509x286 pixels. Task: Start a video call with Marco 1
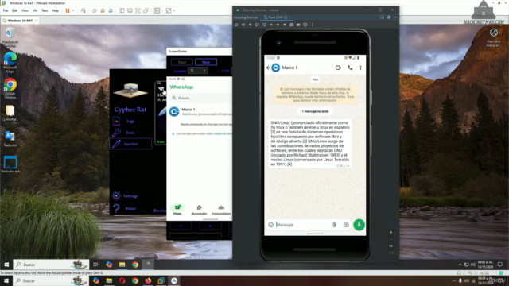[338, 68]
